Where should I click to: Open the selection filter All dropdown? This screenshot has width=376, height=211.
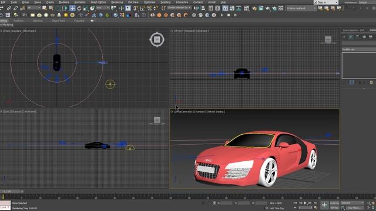coord(33,8)
